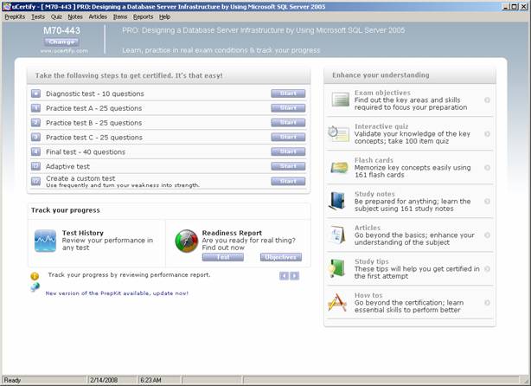Screen dimensions: 531x386
Task: Click the Practice test C number icon
Action: coord(35,138)
